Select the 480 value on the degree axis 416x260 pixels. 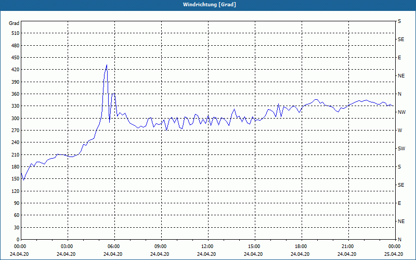16,46
